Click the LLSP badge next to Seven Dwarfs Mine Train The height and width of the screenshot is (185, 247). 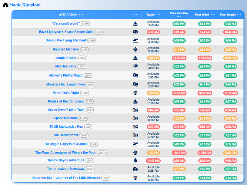pyautogui.click(x=90, y=110)
